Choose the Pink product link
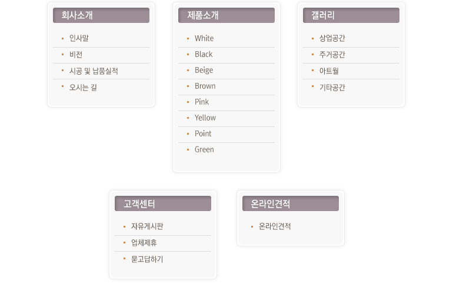 [201, 102]
